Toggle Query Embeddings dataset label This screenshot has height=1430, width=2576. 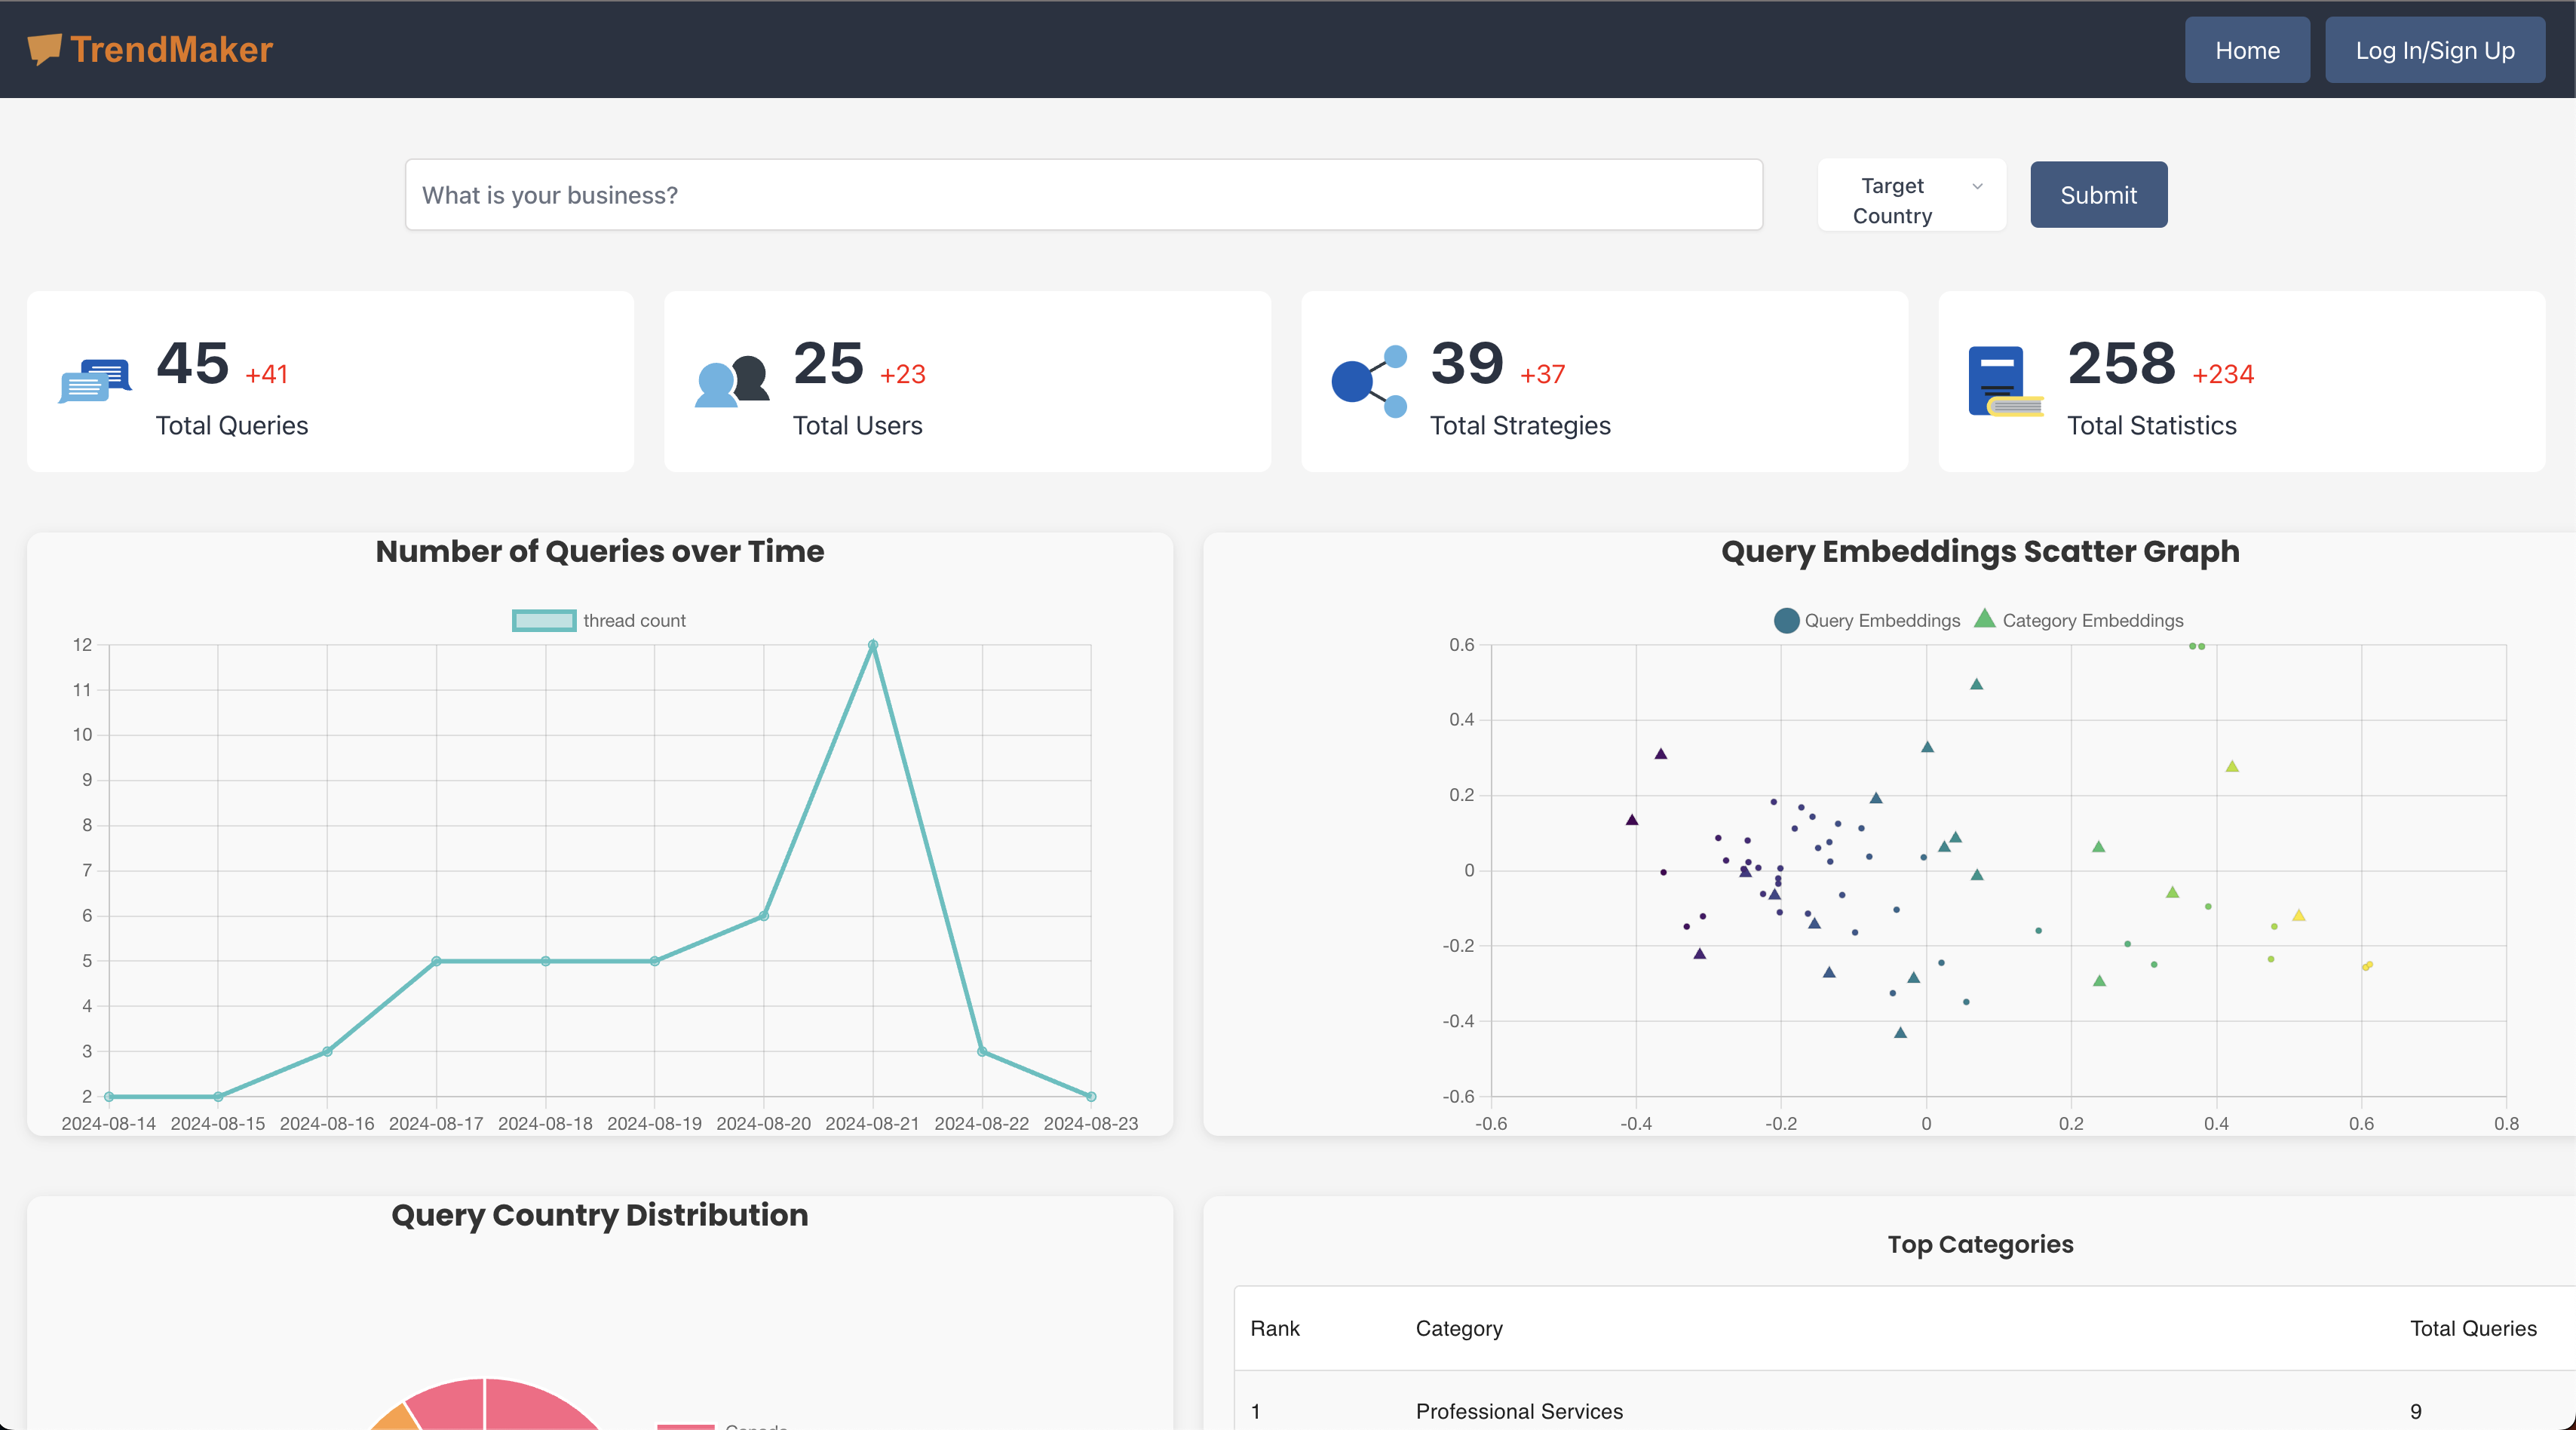(x=1882, y=620)
